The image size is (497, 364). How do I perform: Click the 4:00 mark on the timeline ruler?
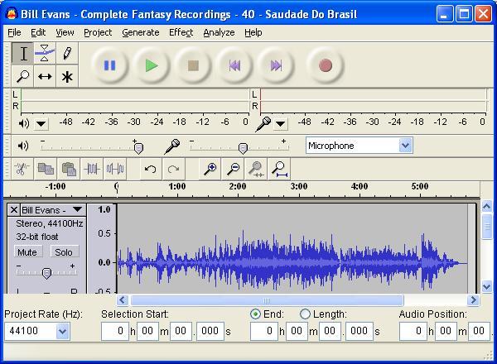coord(359,186)
